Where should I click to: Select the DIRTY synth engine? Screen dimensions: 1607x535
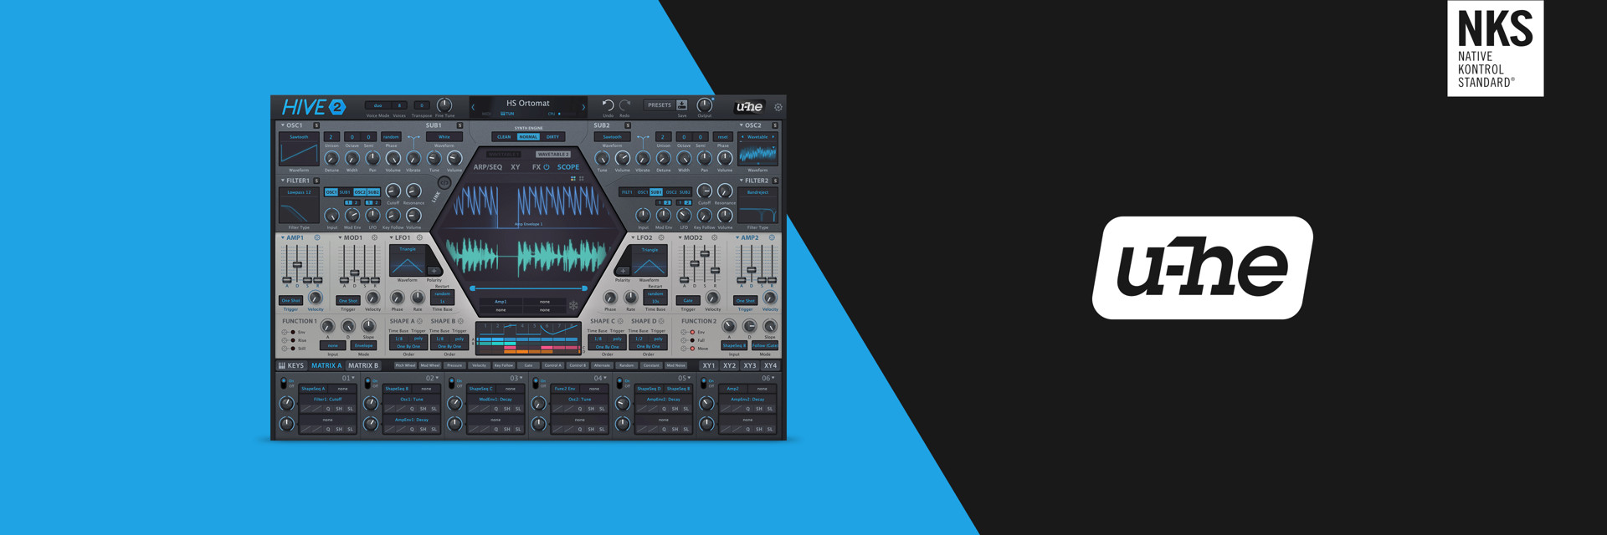click(x=552, y=137)
